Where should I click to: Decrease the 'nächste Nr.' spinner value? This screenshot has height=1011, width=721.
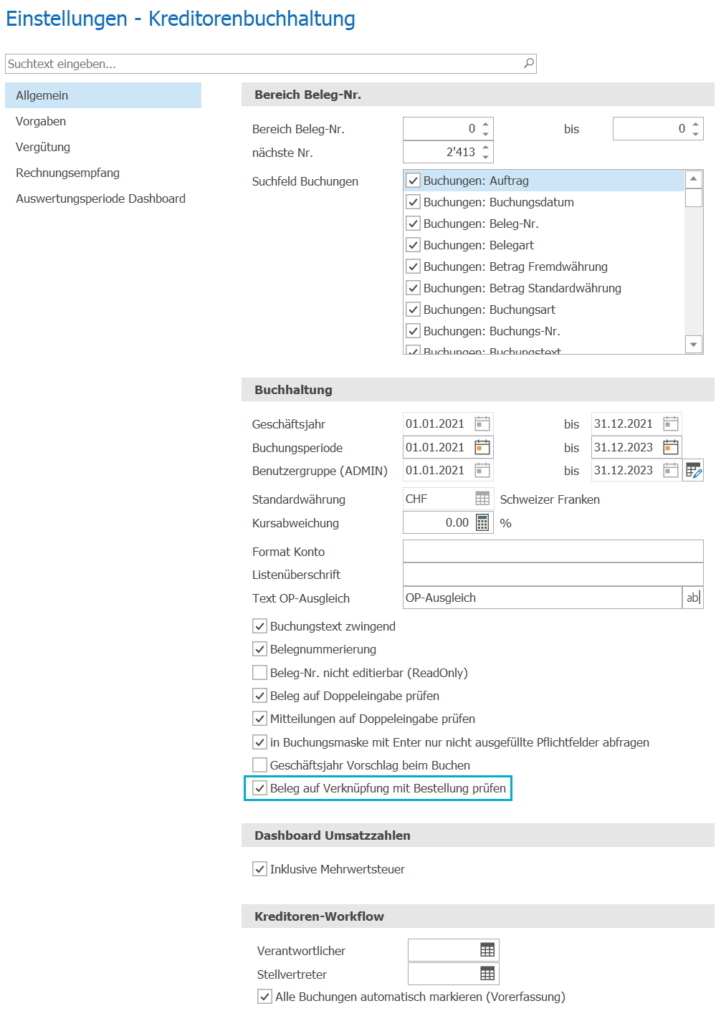(486, 157)
